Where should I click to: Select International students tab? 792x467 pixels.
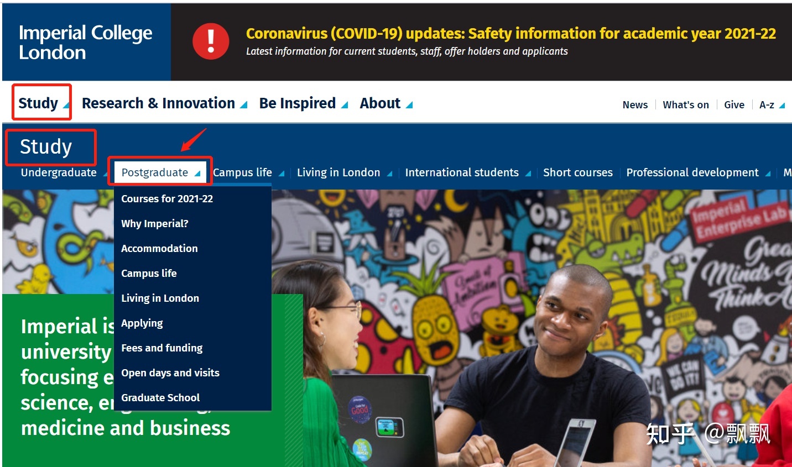coord(462,172)
